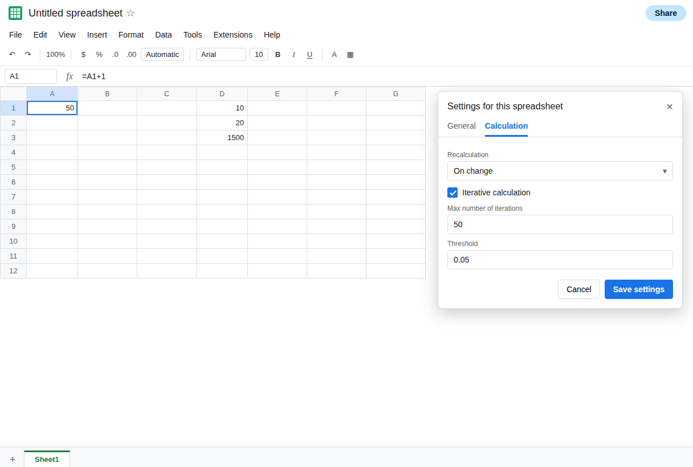
Task: Format as currency with dollar icon
Action: [83, 55]
